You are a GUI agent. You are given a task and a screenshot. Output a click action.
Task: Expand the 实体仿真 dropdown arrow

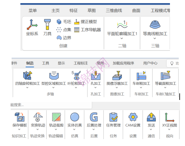pyautogui.click(x=74, y=129)
